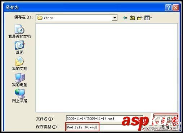Open the Save as type (保存类型) dropdown

point(104,127)
